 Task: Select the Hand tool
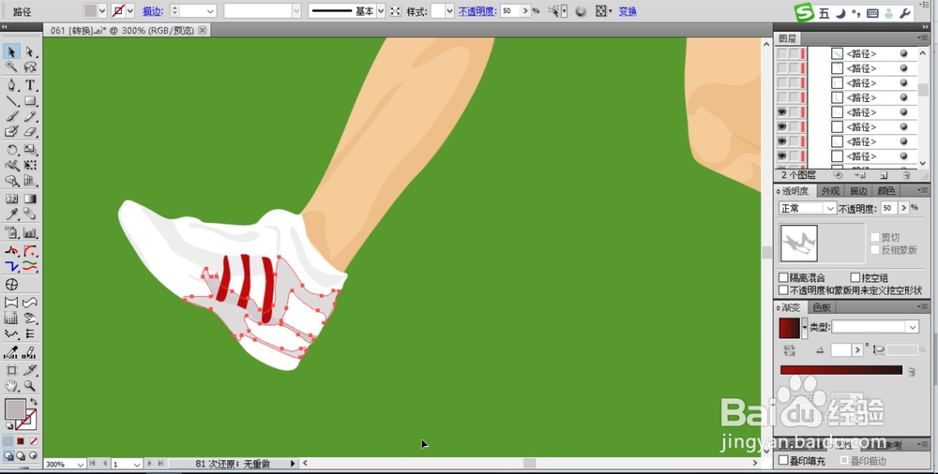click(x=11, y=386)
